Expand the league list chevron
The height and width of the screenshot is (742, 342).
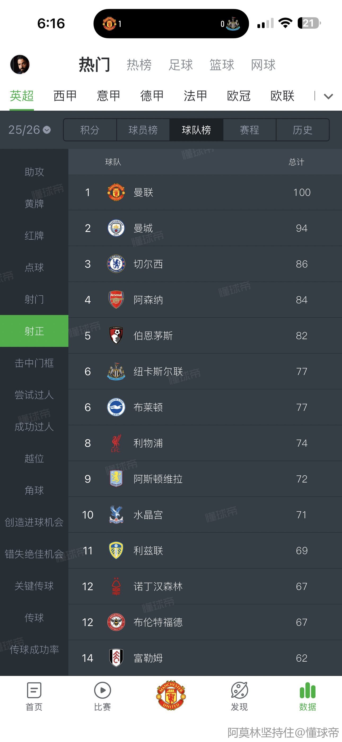click(328, 96)
